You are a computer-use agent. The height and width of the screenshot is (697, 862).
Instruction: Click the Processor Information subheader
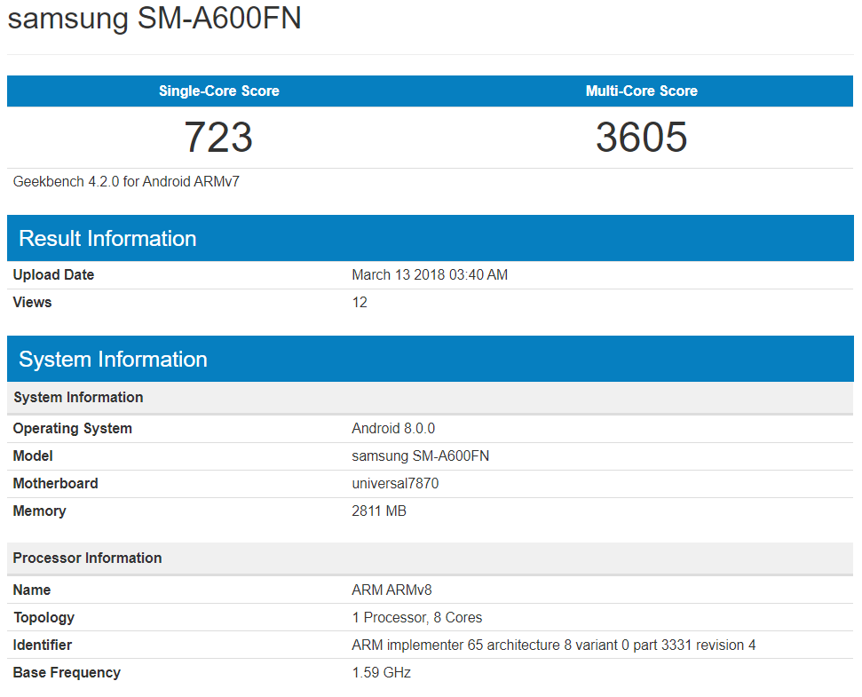pos(87,558)
